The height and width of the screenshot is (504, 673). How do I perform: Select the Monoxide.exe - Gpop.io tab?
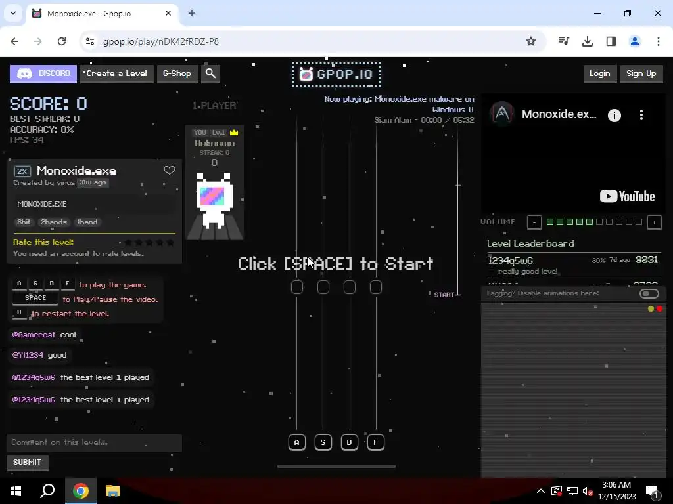point(103,14)
